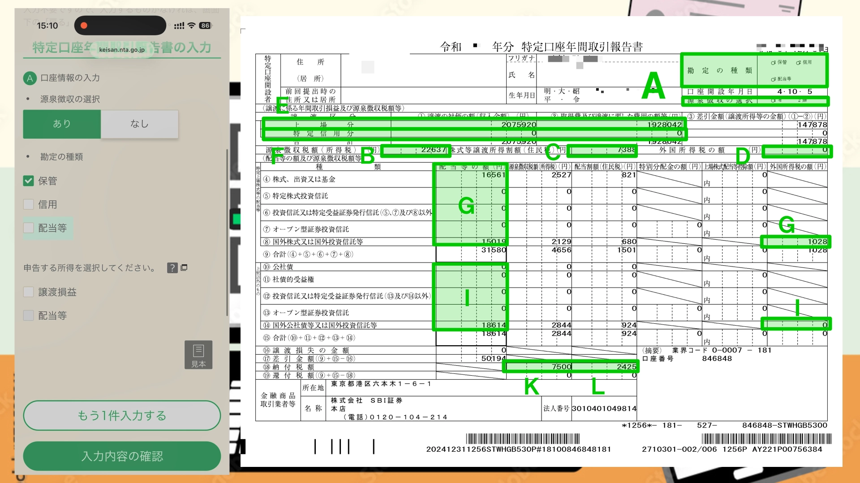Tap the Wi-Fi status icon

click(192, 25)
